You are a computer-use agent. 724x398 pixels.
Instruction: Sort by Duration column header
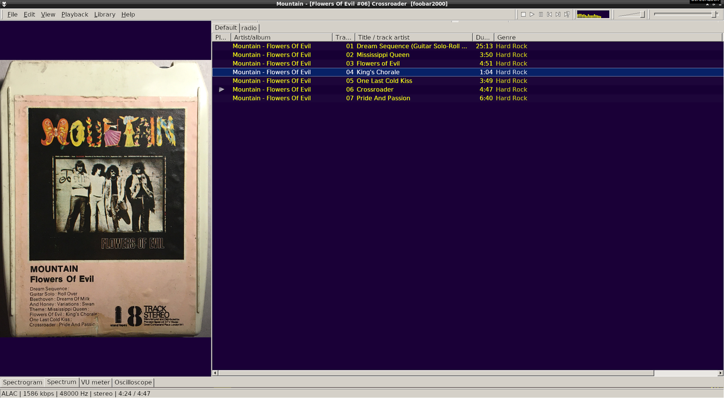tap(483, 37)
